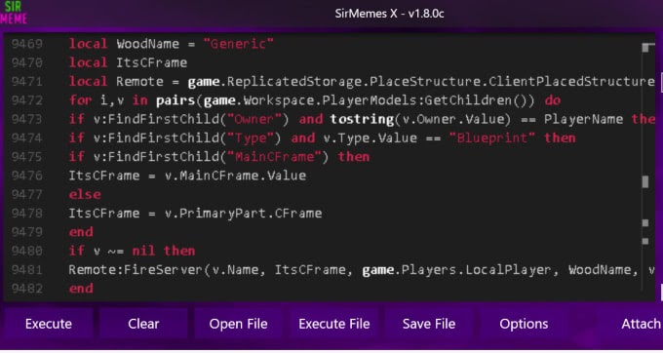Clear the script editor with Clear
663x353 pixels.
pyautogui.click(x=143, y=324)
